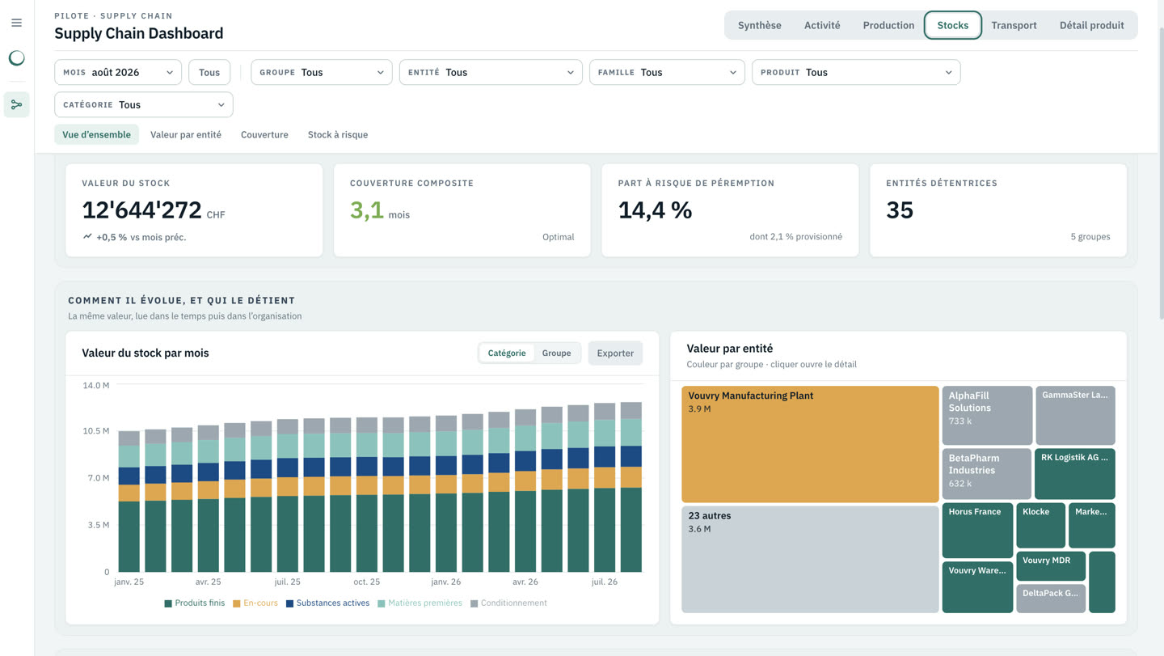
Task: Select the Stocks tab
Action: coord(953,25)
